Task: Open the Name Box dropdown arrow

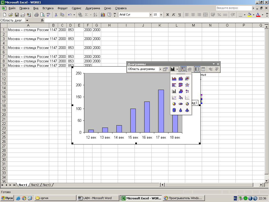Action: click(x=27, y=21)
